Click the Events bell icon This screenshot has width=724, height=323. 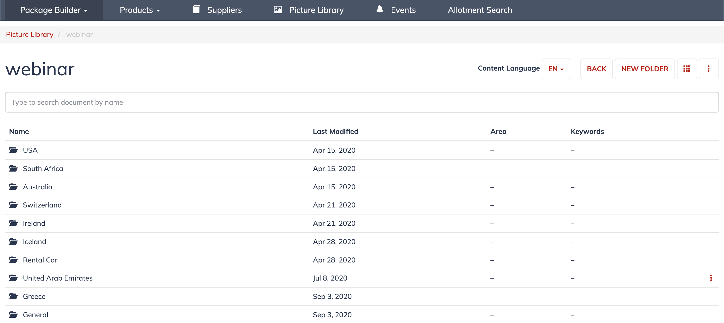[379, 9]
